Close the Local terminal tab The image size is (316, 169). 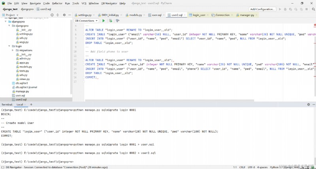pyautogui.click(x=25, y=104)
